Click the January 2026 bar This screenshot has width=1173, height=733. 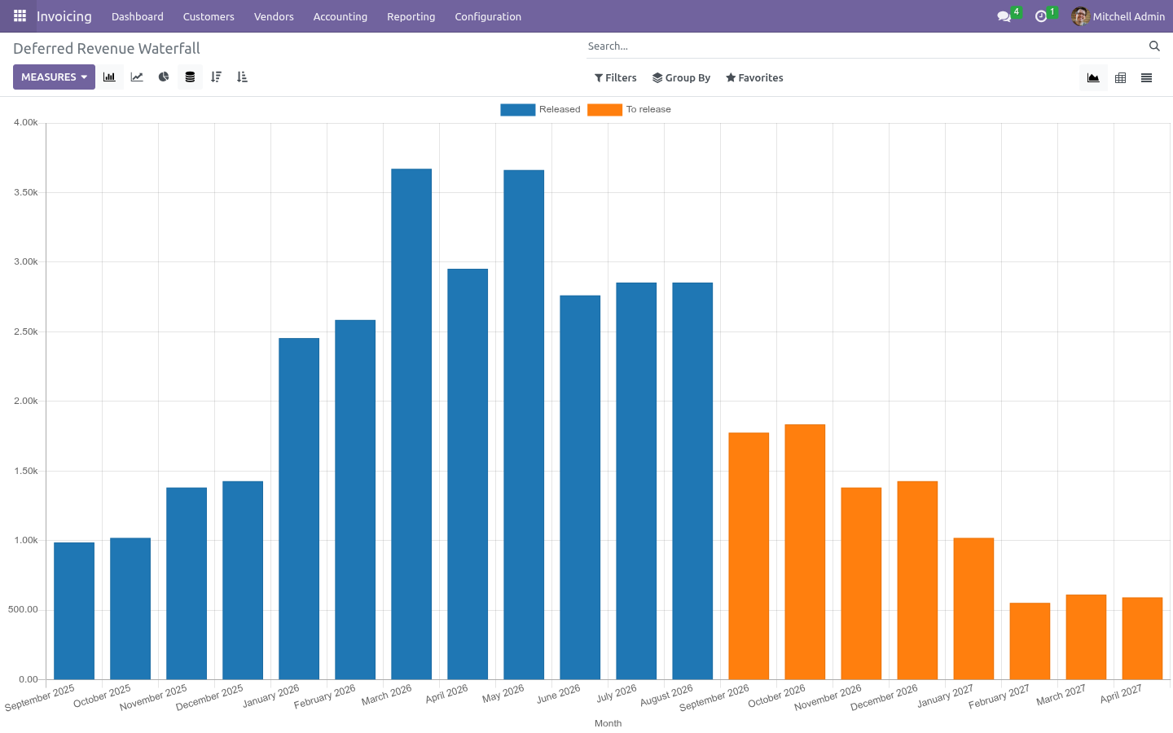coord(299,509)
